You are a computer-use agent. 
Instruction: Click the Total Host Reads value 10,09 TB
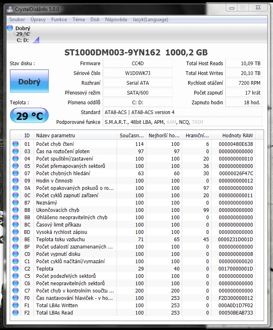[244, 63]
